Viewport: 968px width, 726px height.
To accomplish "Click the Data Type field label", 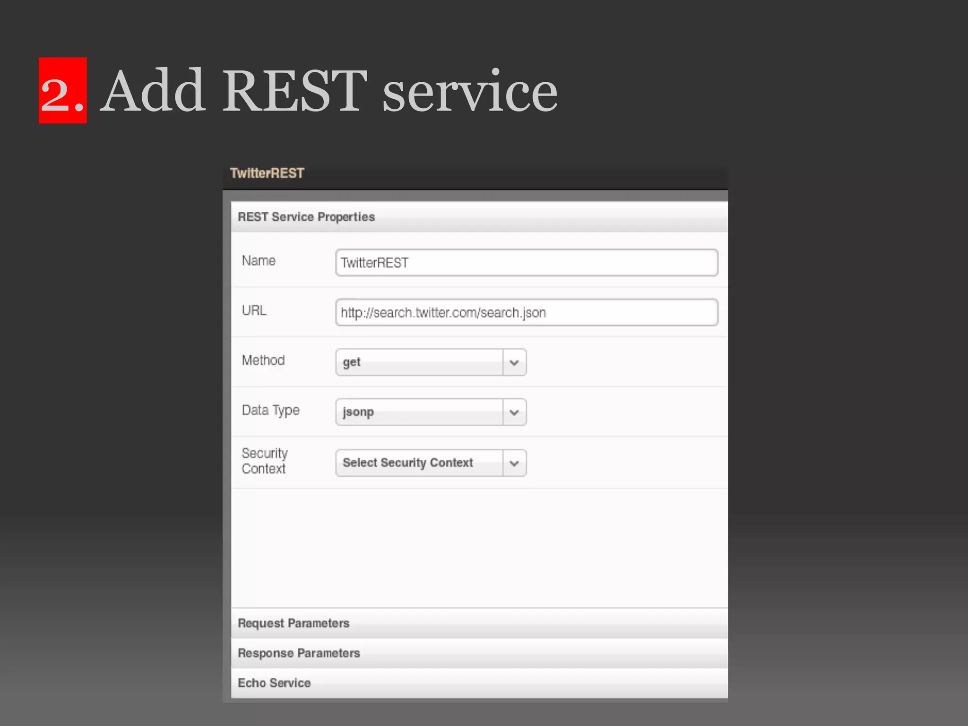I will (x=271, y=410).
